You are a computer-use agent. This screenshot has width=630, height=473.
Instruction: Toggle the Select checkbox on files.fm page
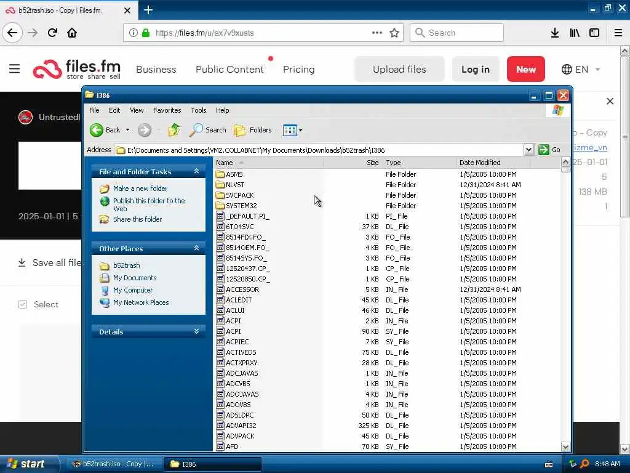pos(23,304)
